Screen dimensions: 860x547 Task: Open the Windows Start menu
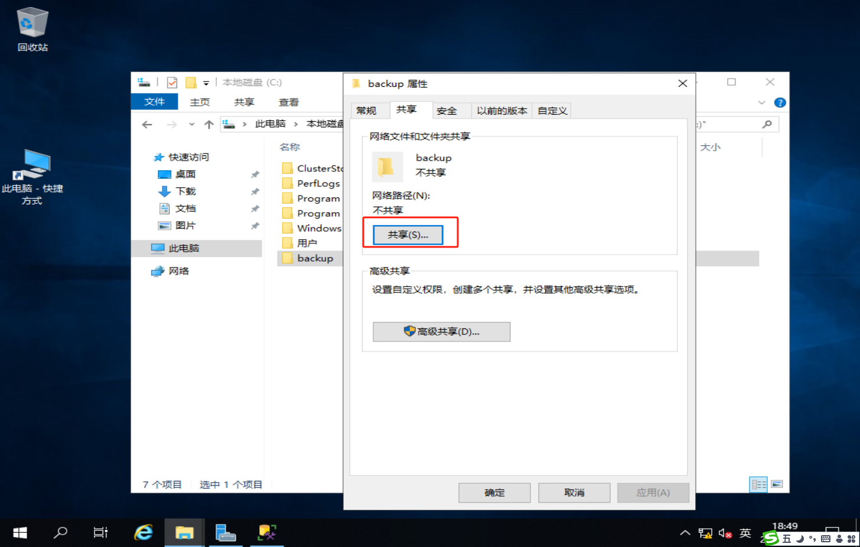point(20,533)
